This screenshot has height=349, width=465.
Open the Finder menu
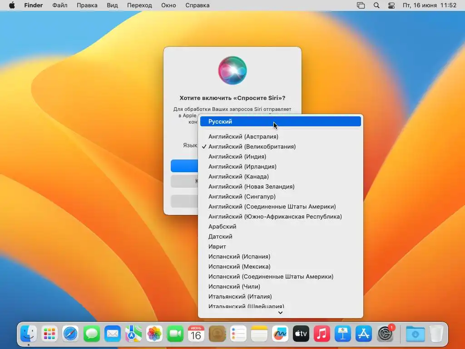[x=34, y=5]
